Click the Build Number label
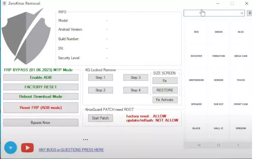 click(69, 39)
